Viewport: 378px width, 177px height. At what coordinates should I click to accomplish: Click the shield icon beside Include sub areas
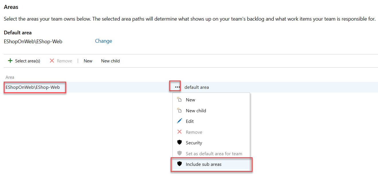(x=180, y=164)
